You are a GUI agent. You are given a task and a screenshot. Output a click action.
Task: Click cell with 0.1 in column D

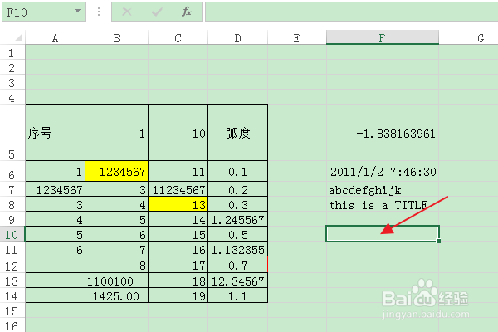click(x=238, y=171)
